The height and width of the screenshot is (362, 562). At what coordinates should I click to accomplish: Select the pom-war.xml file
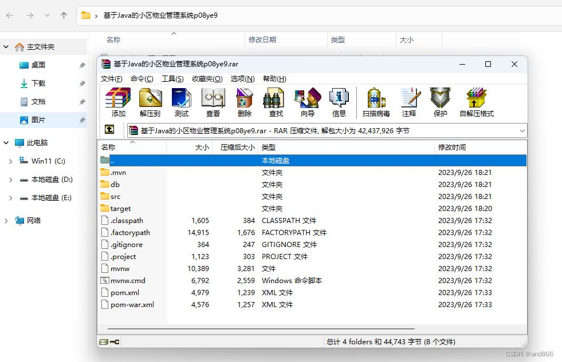[x=312, y=305]
